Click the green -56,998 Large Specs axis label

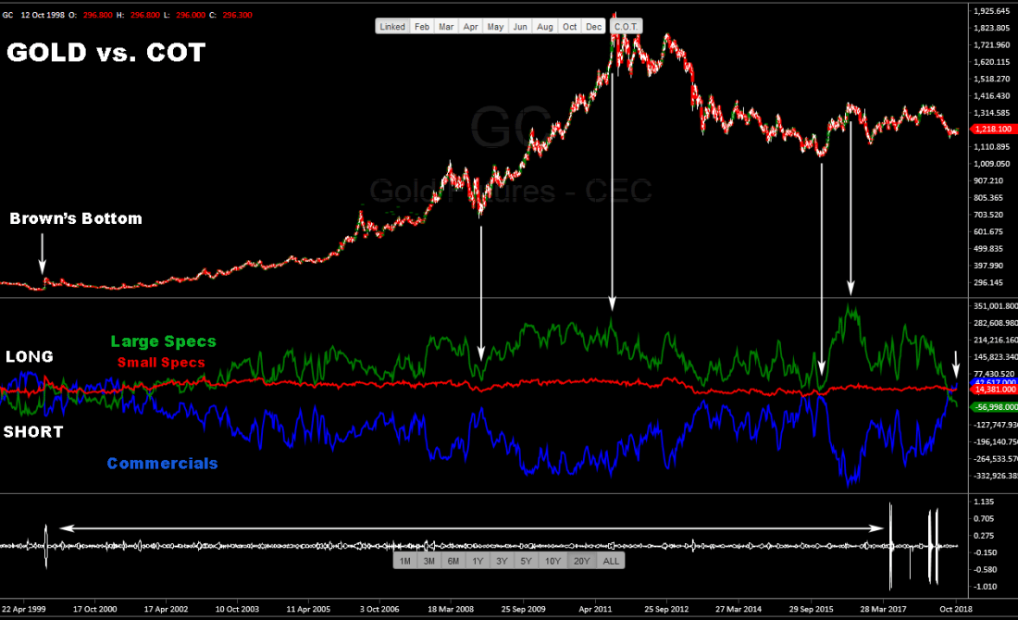tap(992, 406)
